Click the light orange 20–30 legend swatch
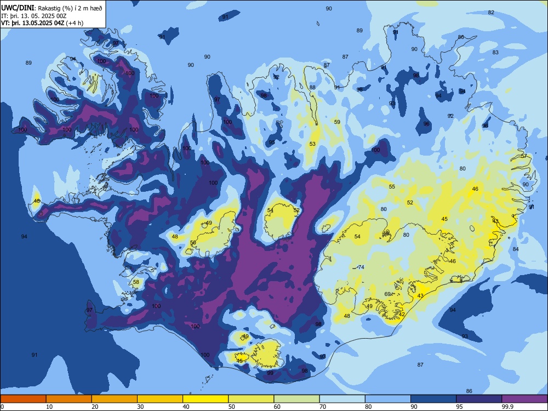 115,399
